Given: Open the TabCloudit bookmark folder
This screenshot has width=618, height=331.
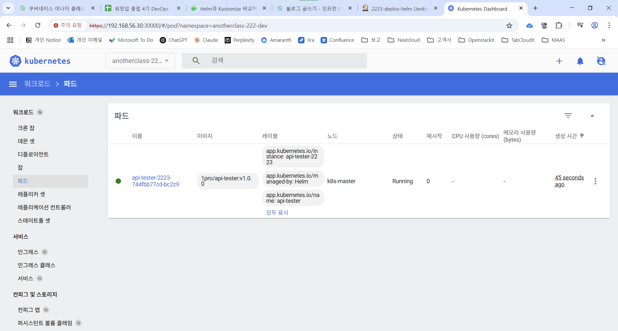Looking at the screenshot, I should [518, 40].
